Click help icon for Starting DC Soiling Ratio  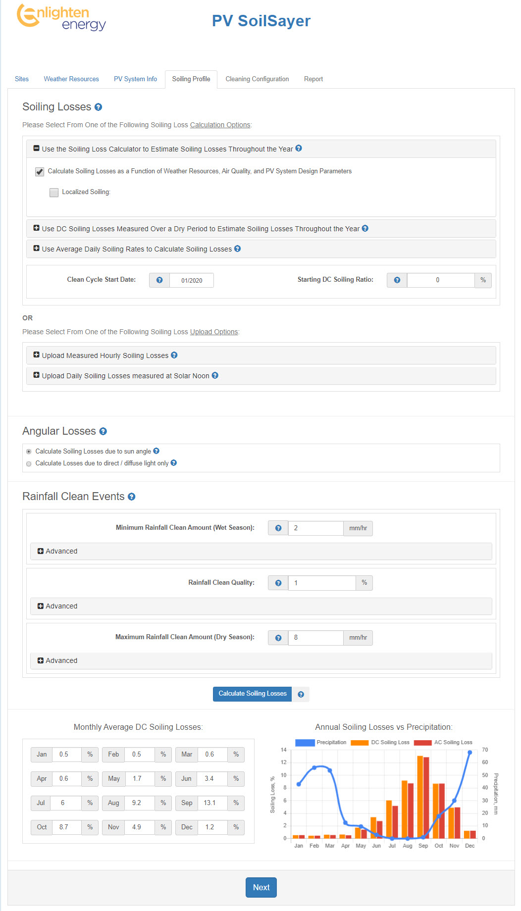pyautogui.click(x=397, y=280)
